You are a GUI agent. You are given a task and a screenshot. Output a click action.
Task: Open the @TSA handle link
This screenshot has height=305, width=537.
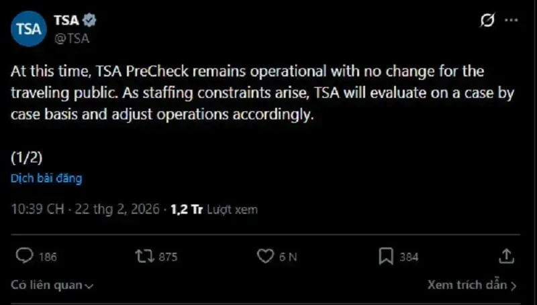coord(71,38)
